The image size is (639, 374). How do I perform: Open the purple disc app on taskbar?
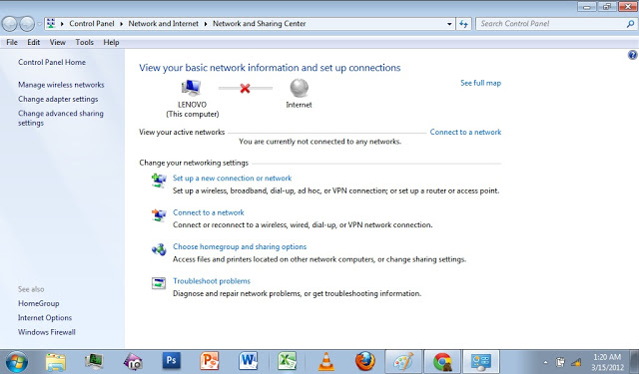pyautogui.click(x=133, y=361)
